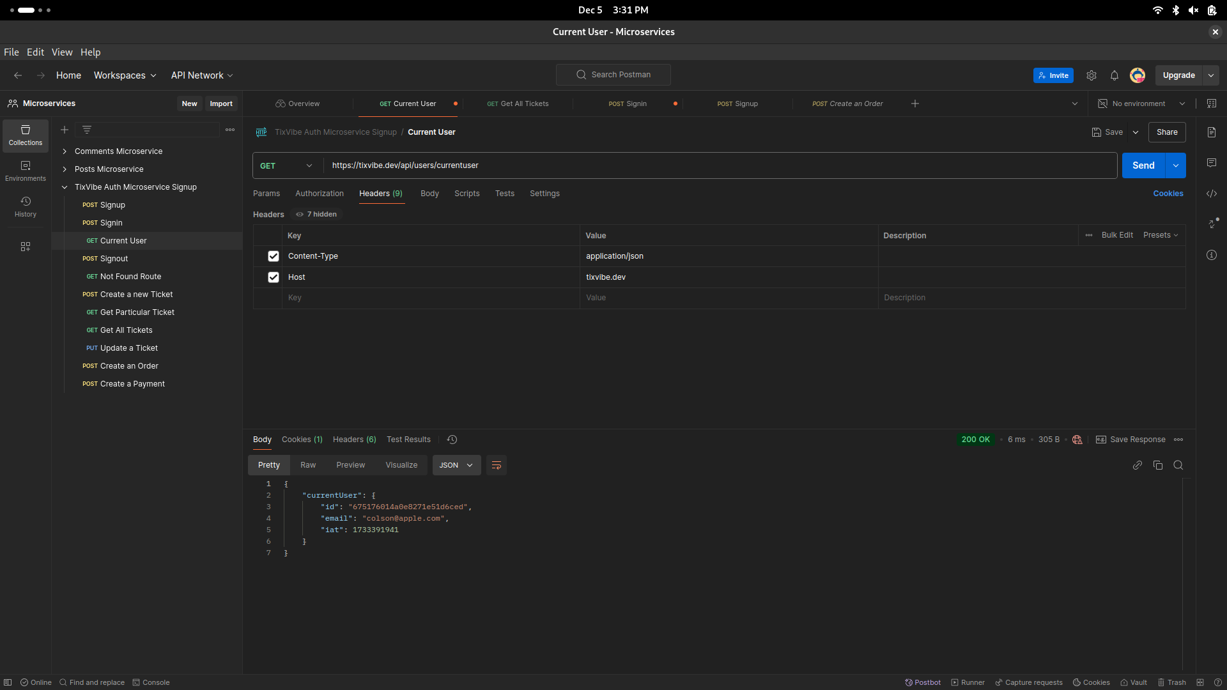The height and width of the screenshot is (690, 1227).
Task: Open the File menu
Action: (12, 52)
